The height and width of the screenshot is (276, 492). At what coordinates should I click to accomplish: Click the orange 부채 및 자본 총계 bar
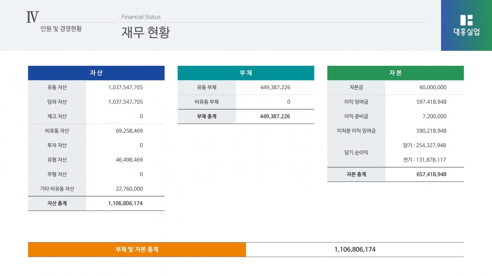coord(137,249)
